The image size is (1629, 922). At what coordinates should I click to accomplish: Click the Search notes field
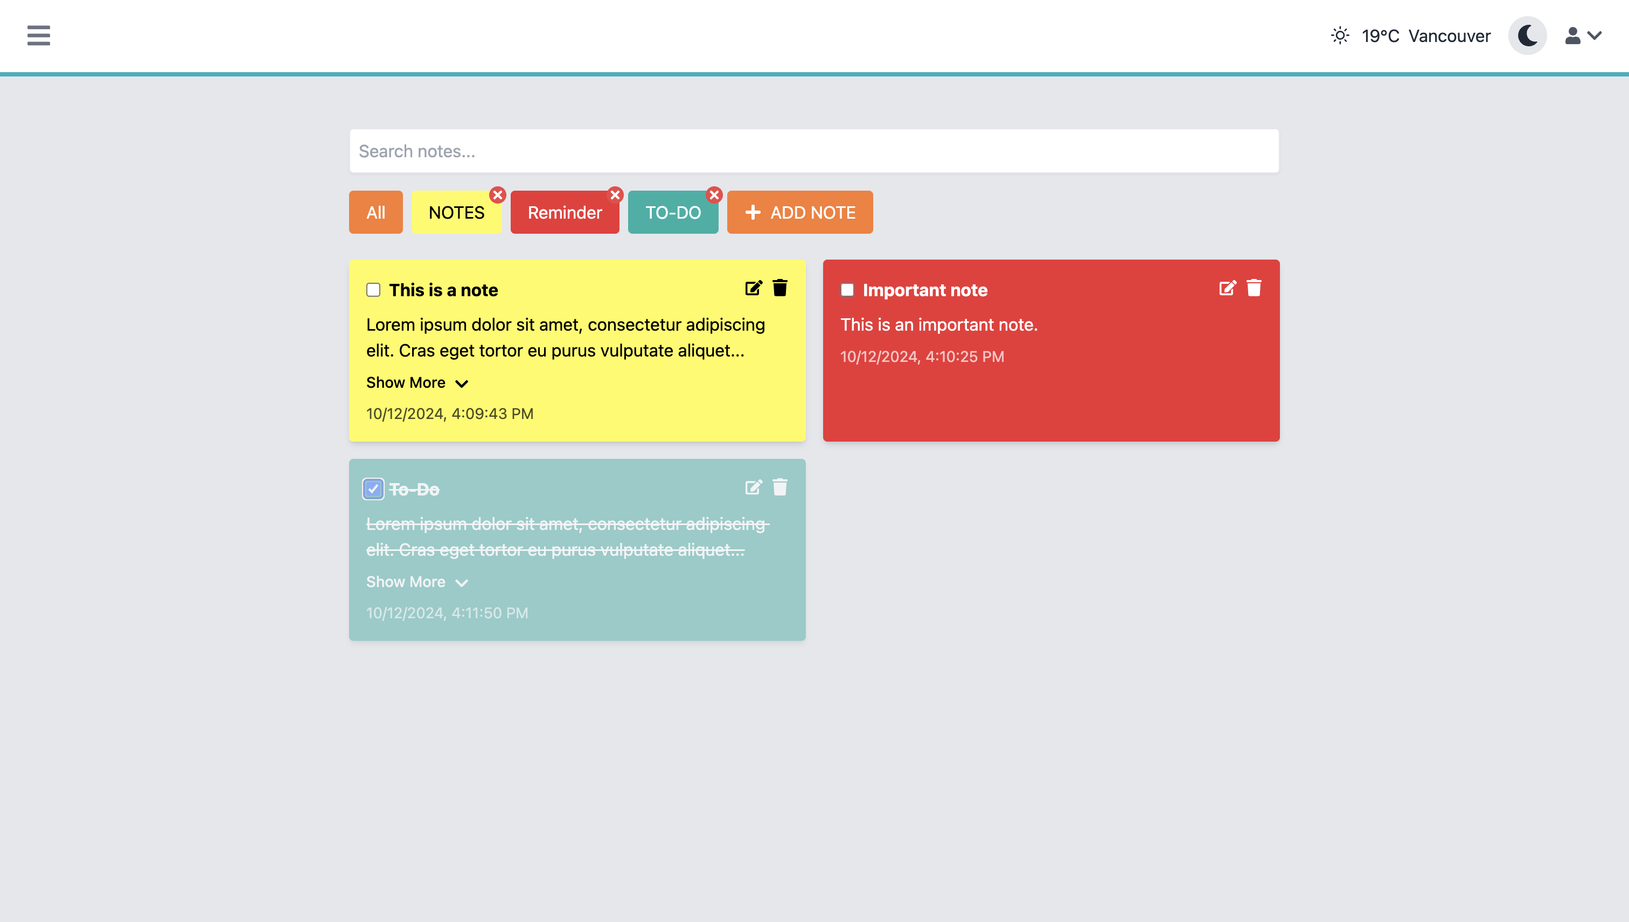coord(814,151)
